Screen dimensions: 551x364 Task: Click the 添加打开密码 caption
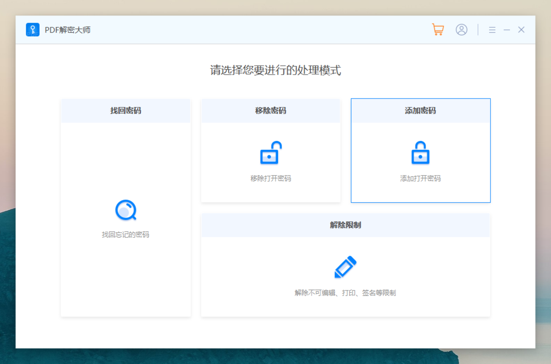tap(420, 179)
